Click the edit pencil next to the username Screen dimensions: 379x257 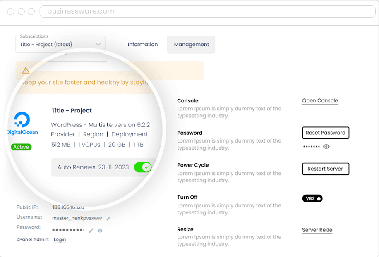[109, 218]
